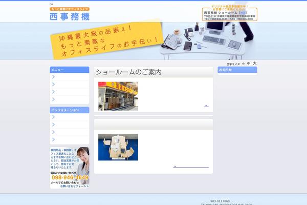
Task: Select the first chevron row under インフォメーション
Action: [x=70, y=117]
